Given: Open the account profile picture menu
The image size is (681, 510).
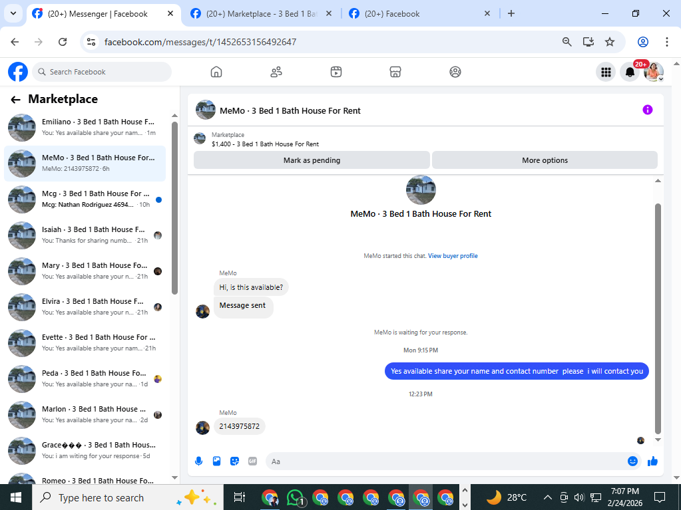Looking at the screenshot, I should [x=654, y=72].
